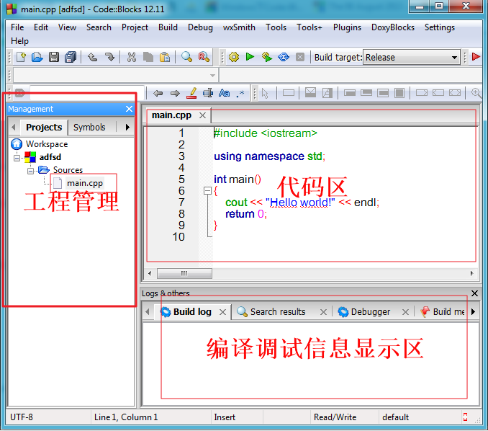Create a new file from toolbar

click(x=21, y=58)
